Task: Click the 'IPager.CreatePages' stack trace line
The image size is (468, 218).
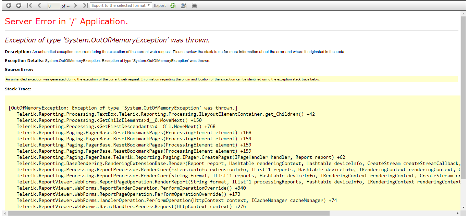Action: click(x=181, y=157)
